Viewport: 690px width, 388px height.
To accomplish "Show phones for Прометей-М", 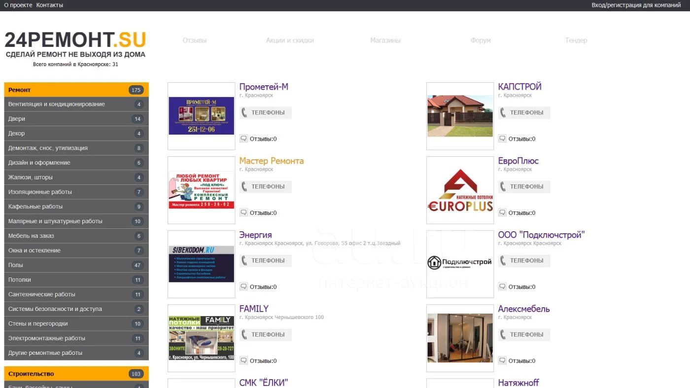I will pyautogui.click(x=266, y=112).
